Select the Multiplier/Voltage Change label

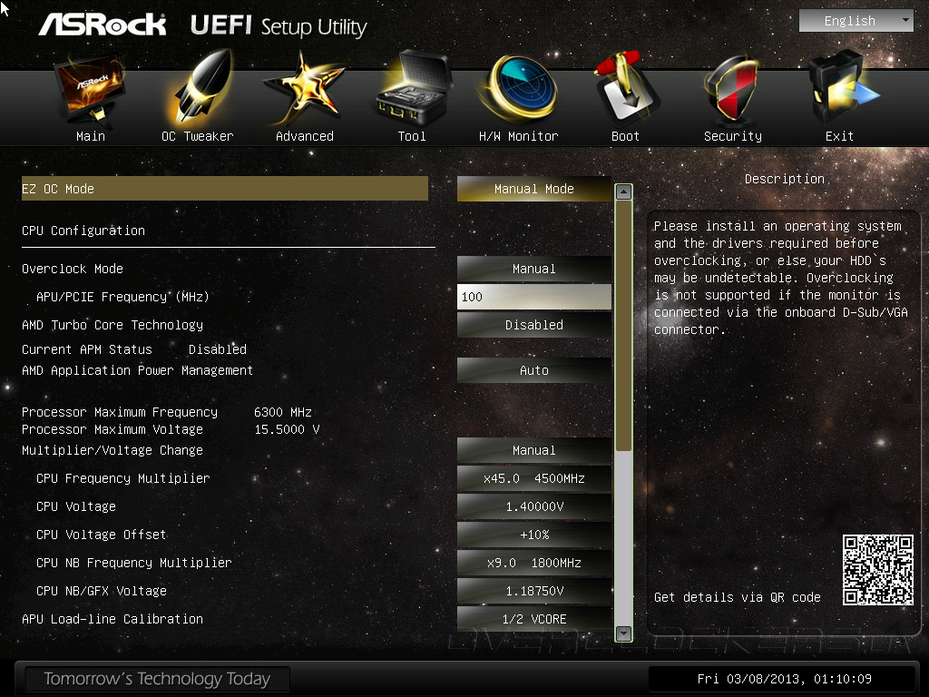click(x=112, y=450)
